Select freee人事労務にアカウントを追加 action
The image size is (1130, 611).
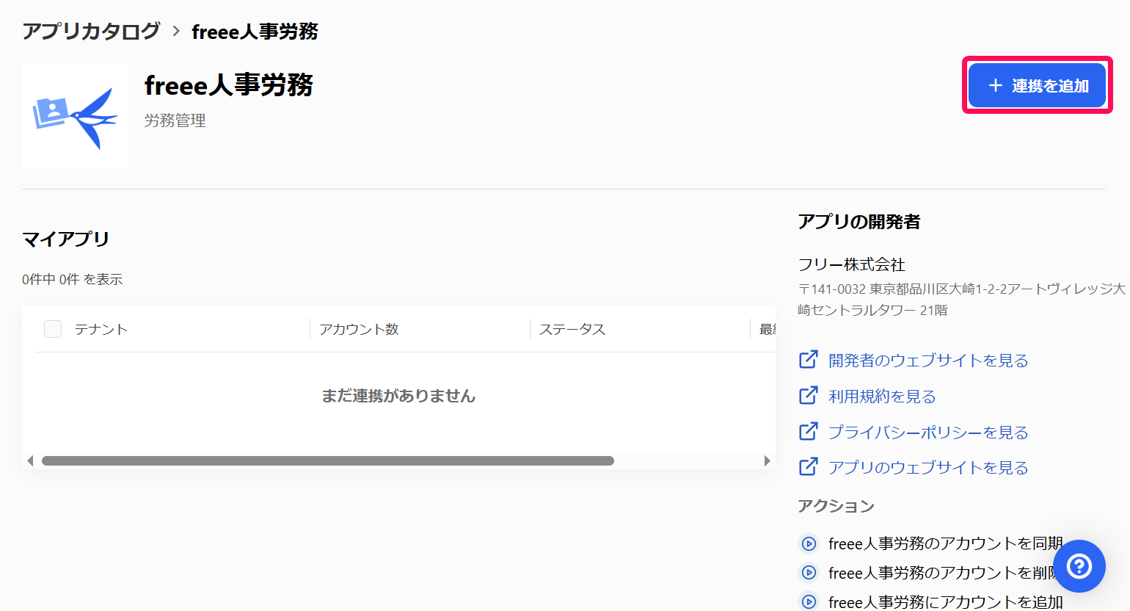946,601
